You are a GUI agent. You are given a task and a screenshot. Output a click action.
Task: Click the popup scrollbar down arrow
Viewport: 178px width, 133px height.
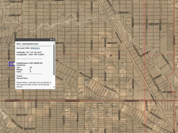54,87
